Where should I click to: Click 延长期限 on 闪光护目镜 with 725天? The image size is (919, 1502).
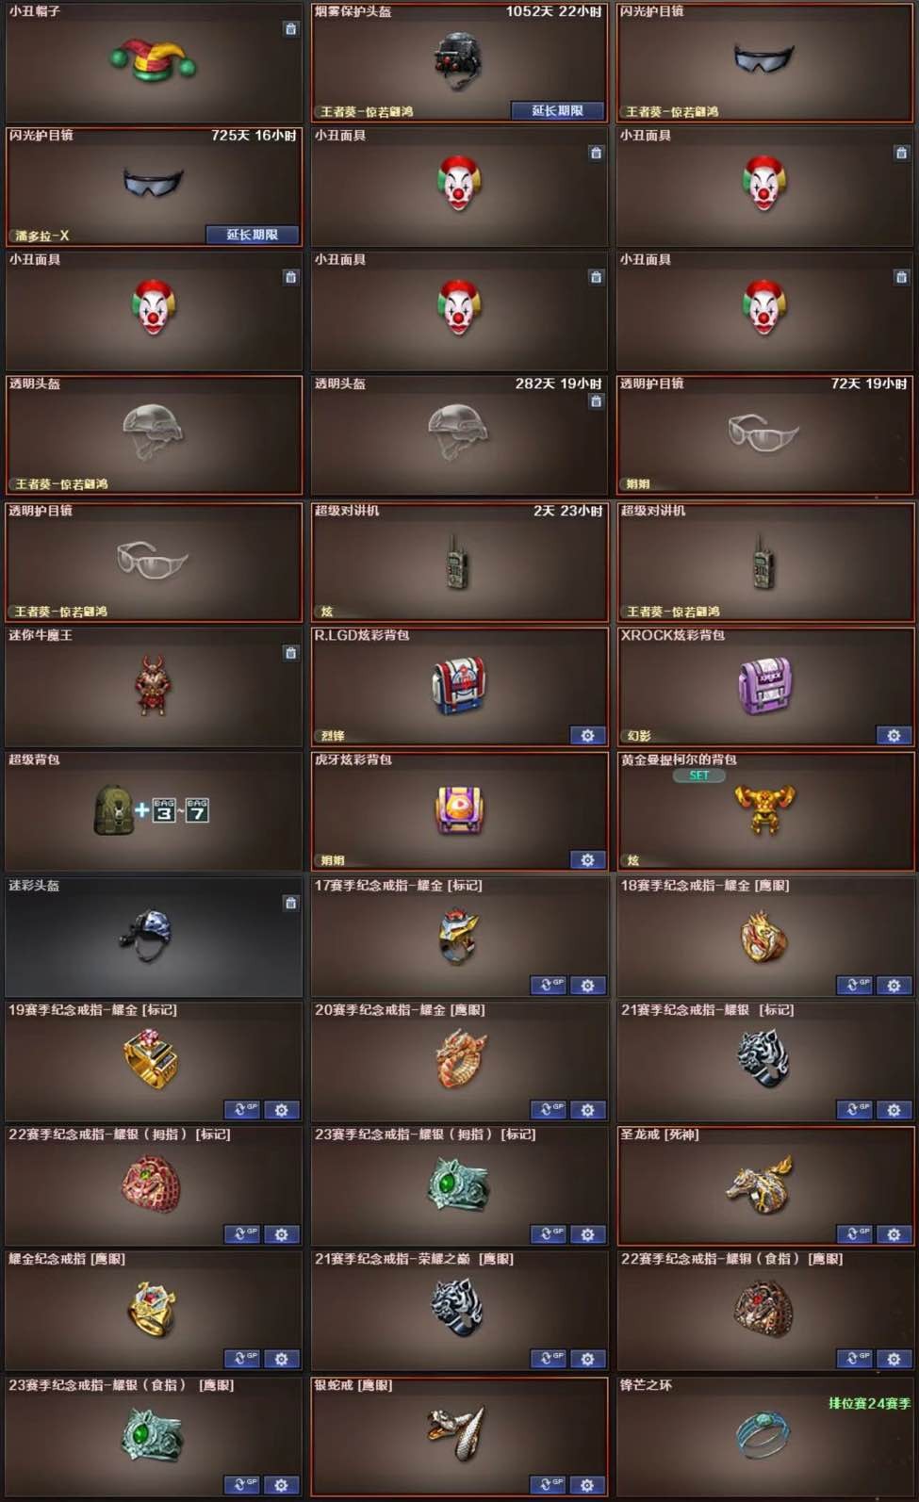click(252, 235)
